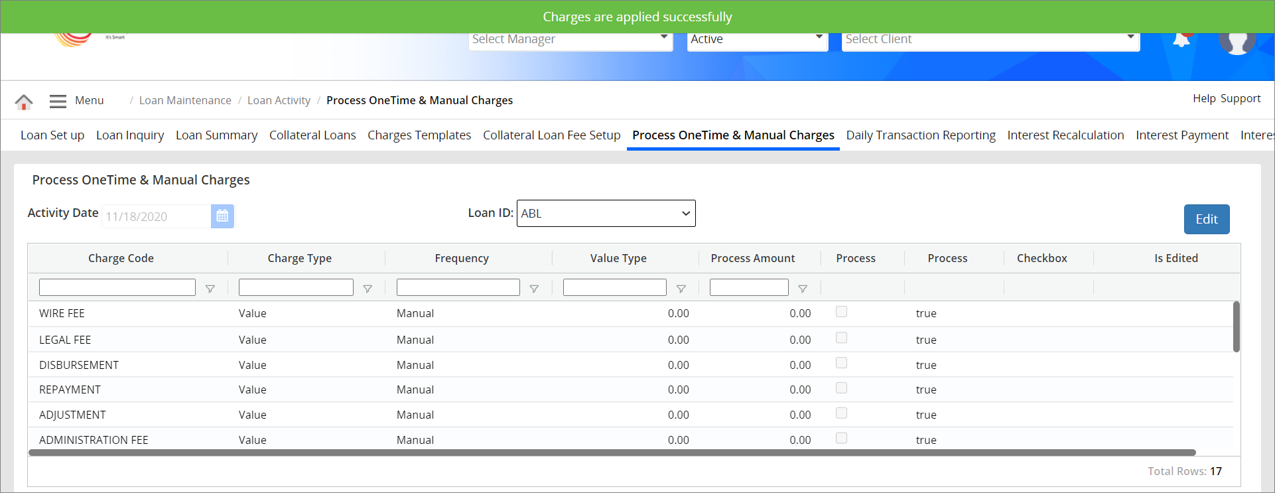The image size is (1275, 493).
Task: Open the Activity Date calendar picker
Action: tap(222, 216)
